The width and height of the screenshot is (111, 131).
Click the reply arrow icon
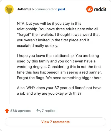[x=39, y=110]
